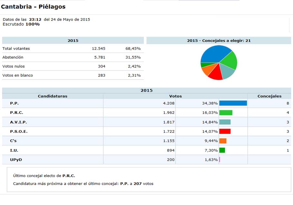The image size is (293, 205).
Task: Click the orange C's pie chart slice
Action: pyautogui.click(x=207, y=70)
